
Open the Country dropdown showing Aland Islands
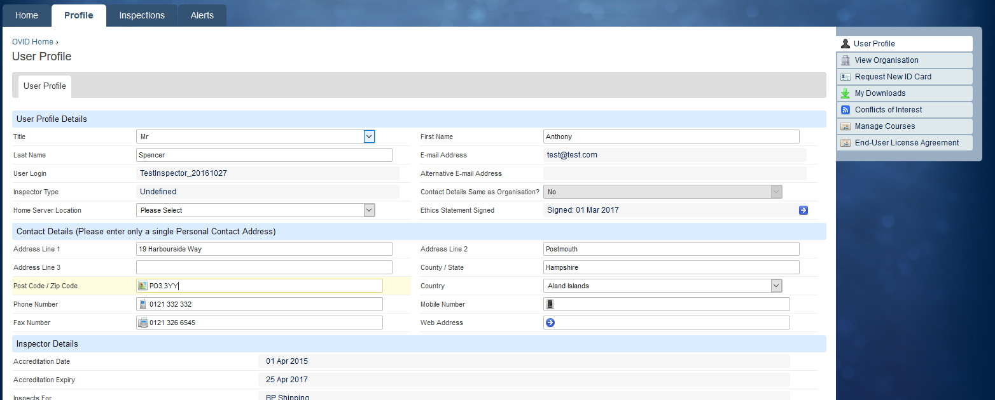click(x=663, y=286)
